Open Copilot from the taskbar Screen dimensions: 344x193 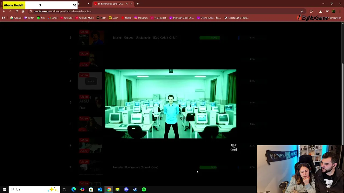[82, 190]
